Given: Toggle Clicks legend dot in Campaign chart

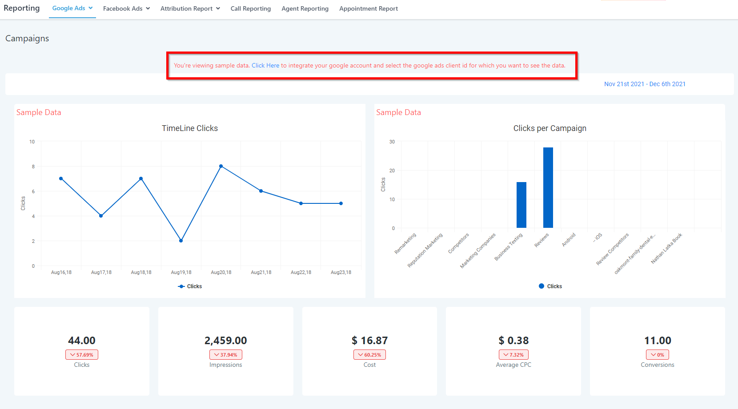Looking at the screenshot, I should pos(541,286).
